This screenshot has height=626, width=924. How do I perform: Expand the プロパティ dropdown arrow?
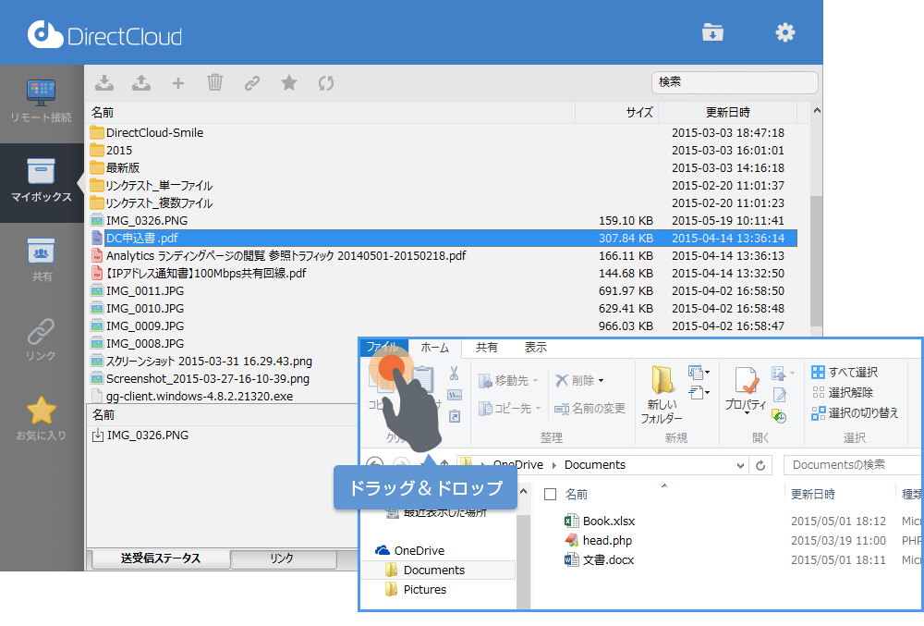[746, 414]
